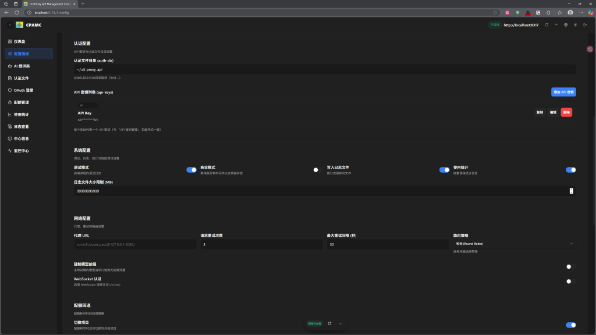Delete the API key with red 删除 button
Viewport: 596px width, 335px height.
566,112
